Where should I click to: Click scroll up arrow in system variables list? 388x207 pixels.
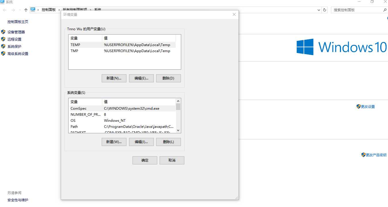point(178,101)
